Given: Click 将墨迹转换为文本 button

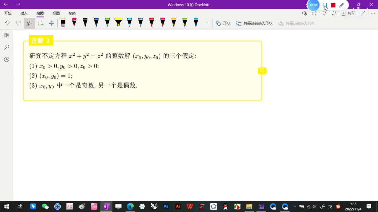Looking at the screenshot, I should click(296, 23).
